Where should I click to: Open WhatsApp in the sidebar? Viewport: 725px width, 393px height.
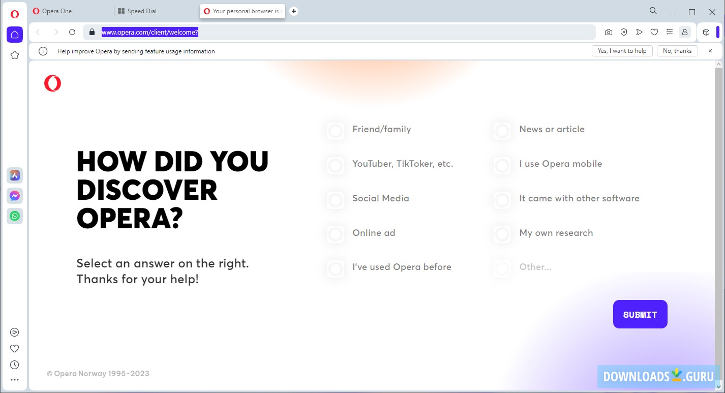tap(15, 216)
